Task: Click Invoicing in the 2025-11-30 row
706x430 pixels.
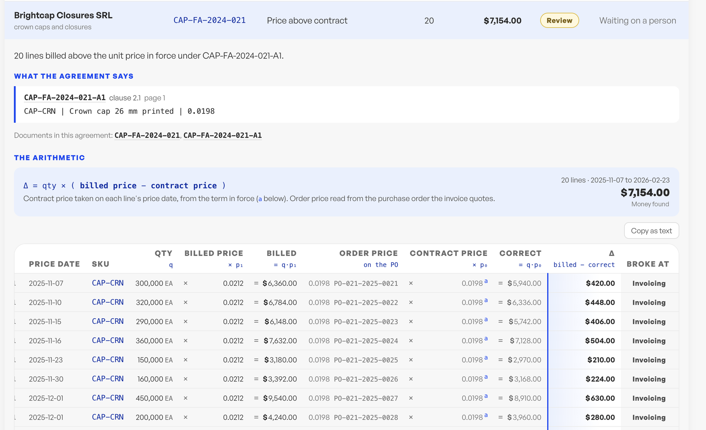Action: point(649,379)
